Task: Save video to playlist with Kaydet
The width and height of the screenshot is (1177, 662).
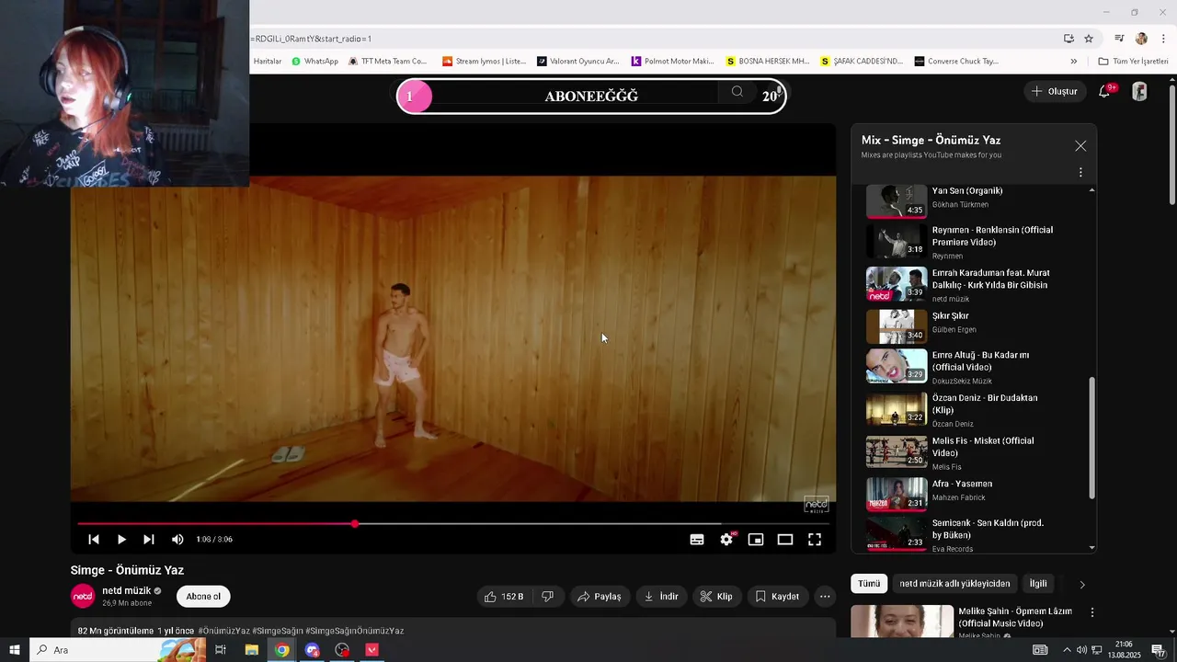Action: pyautogui.click(x=778, y=597)
